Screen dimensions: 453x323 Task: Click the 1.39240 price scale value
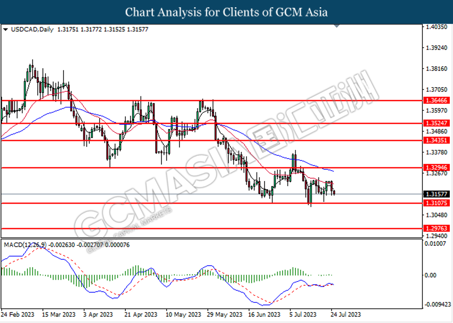436,48
